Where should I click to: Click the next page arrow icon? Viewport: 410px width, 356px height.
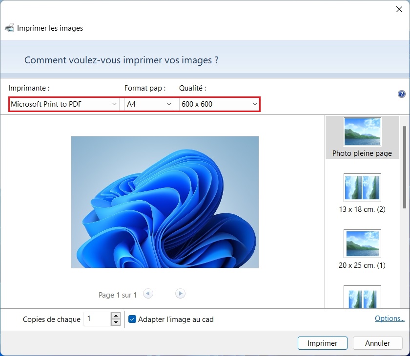pos(180,293)
